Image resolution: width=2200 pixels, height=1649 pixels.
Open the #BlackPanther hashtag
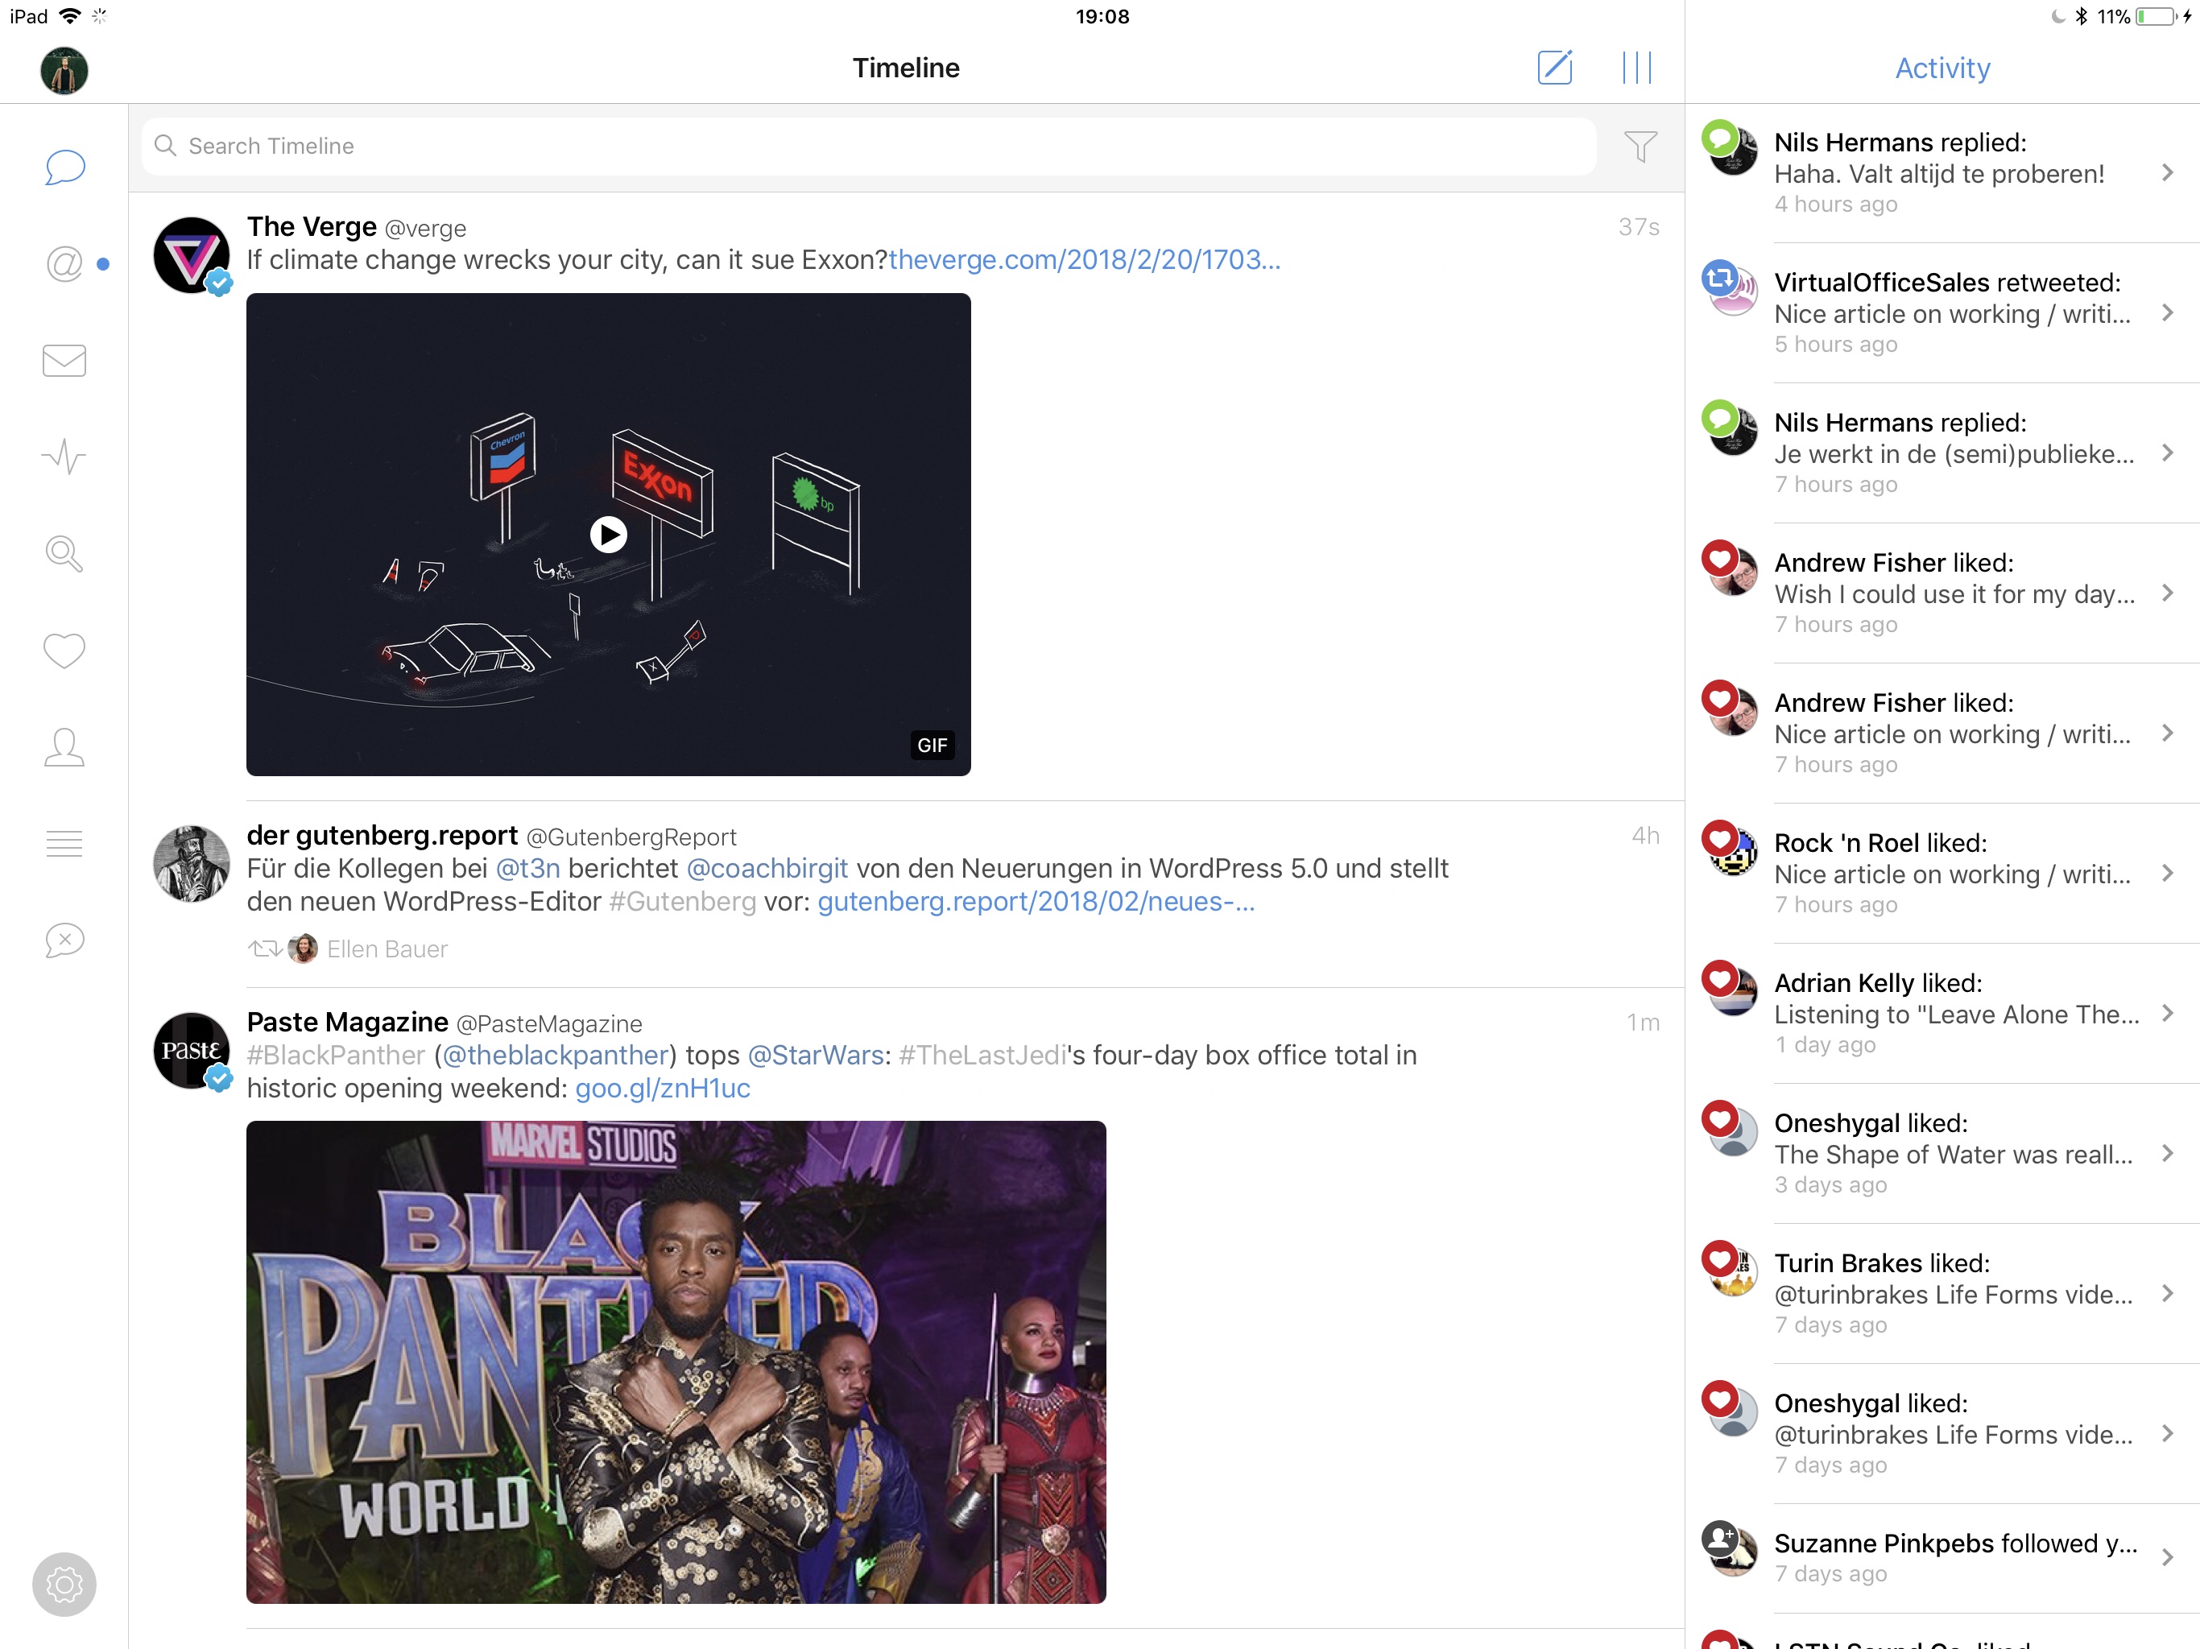coord(336,1056)
